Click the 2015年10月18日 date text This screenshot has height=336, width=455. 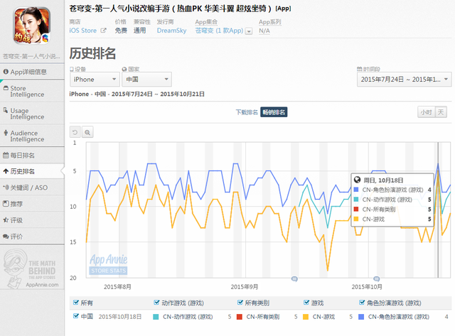120,317
